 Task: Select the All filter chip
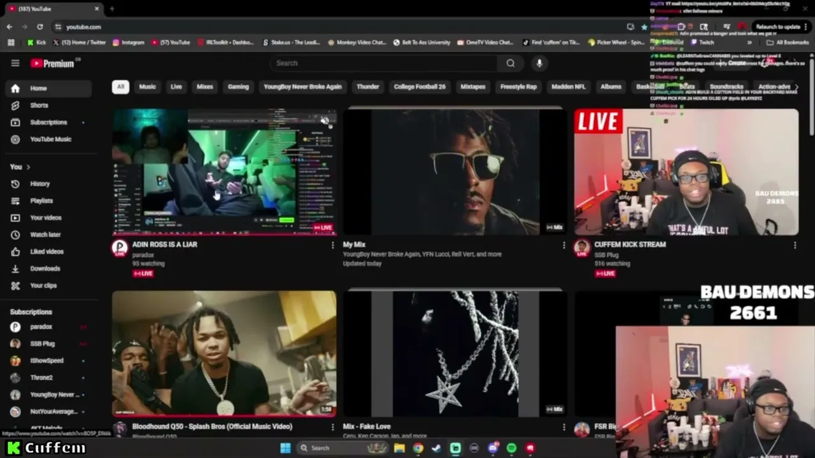tap(120, 87)
